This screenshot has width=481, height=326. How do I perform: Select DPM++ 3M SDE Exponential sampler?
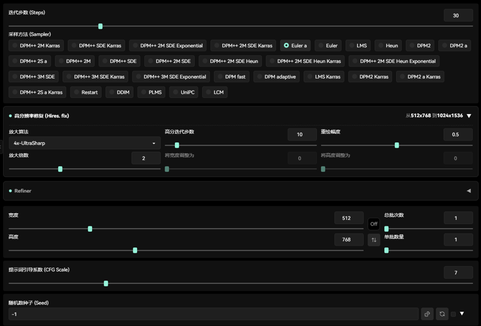coord(171,77)
